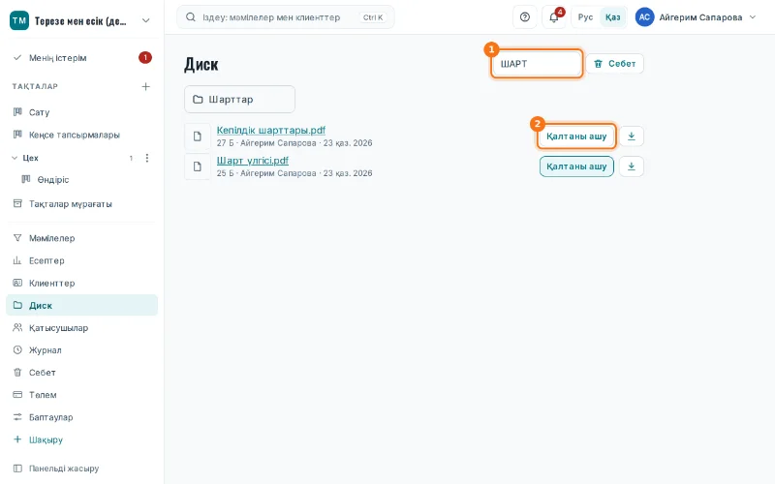Image resolution: width=775 pixels, height=484 pixels.
Task: Add a new board with plus icon
Action: [146, 86]
